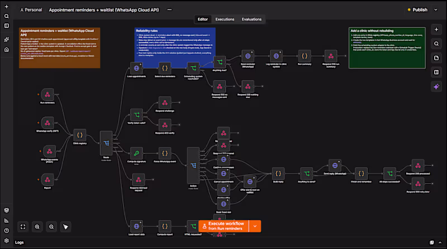Click the add sticky note icon

tap(436, 58)
